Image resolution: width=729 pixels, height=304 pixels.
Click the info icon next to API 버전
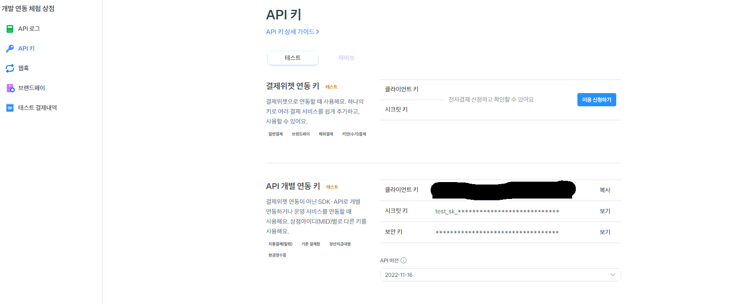[404, 260]
